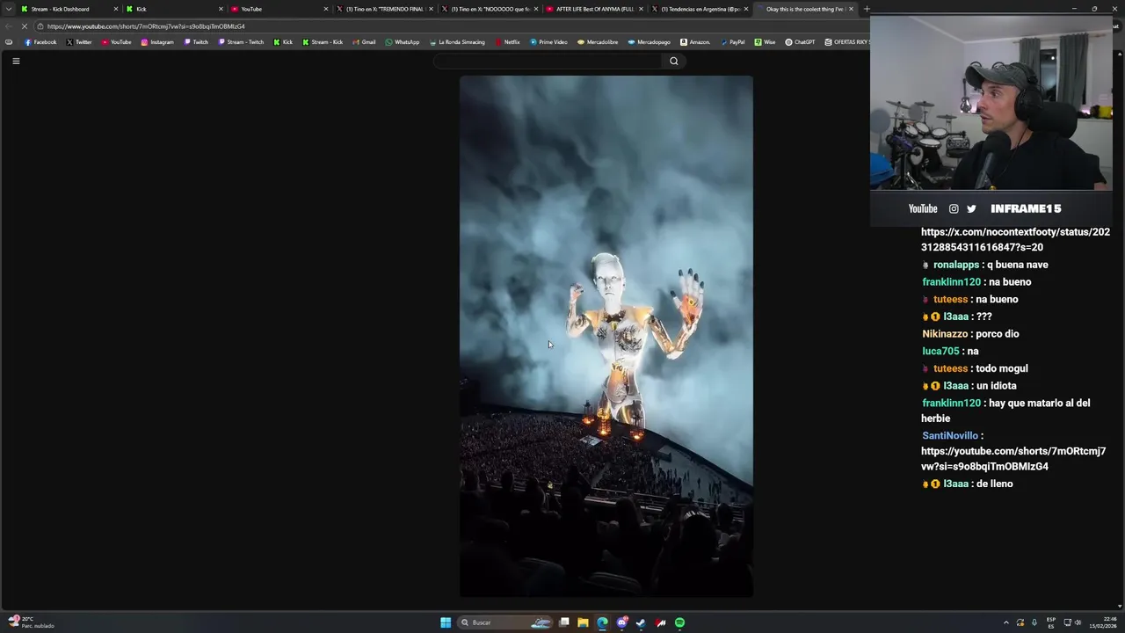Viewport: 1125px width, 633px height.
Task: Open OFERTAS RIKY bookmark
Action: (x=846, y=42)
